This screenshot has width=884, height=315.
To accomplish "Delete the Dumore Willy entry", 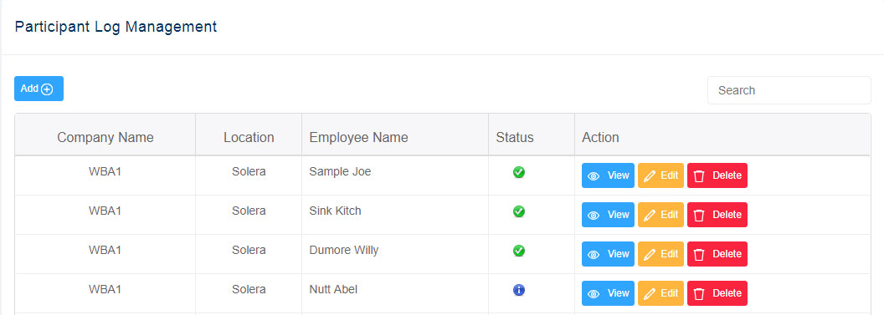I will coord(717,254).
